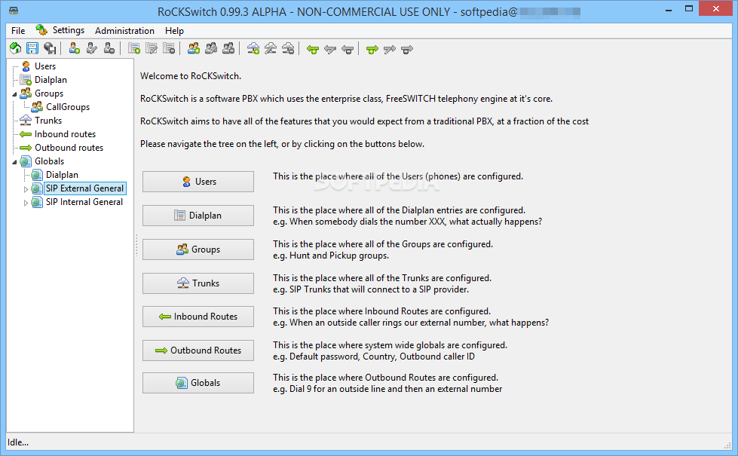Click the Add dialplan entry icon

pyautogui.click(x=134, y=48)
